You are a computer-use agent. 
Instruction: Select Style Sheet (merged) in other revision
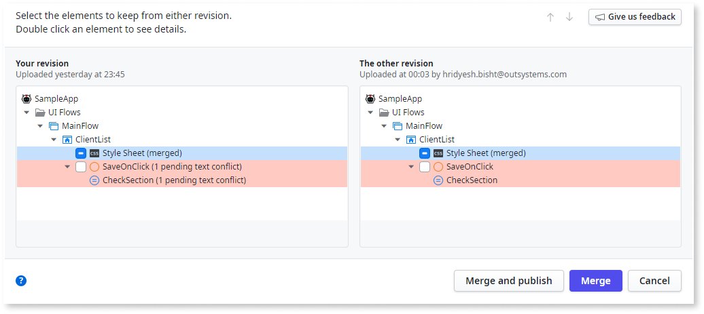483,153
